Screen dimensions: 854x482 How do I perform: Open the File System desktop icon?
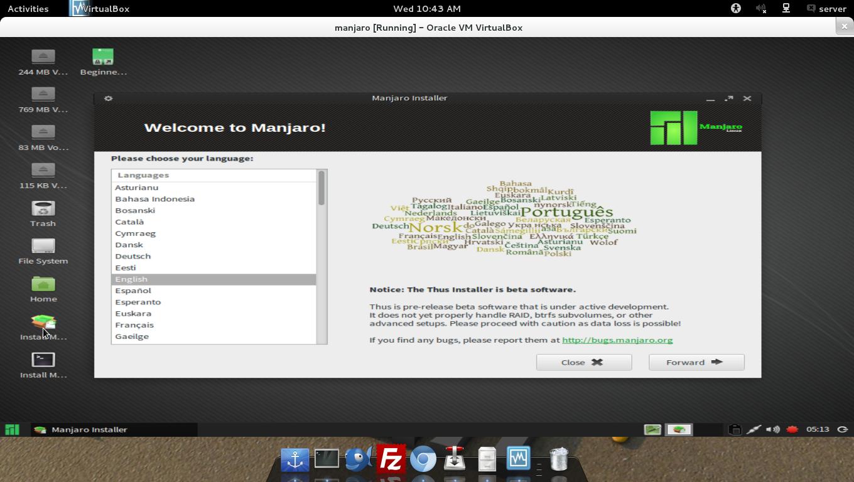tap(43, 252)
